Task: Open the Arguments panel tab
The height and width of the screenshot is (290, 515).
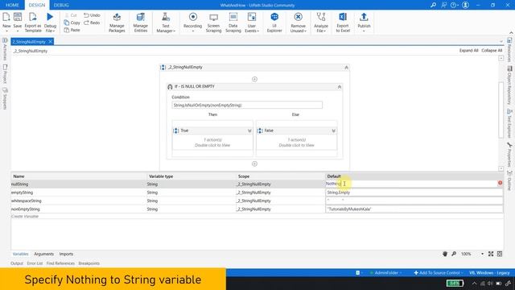Action: pyautogui.click(x=43, y=254)
